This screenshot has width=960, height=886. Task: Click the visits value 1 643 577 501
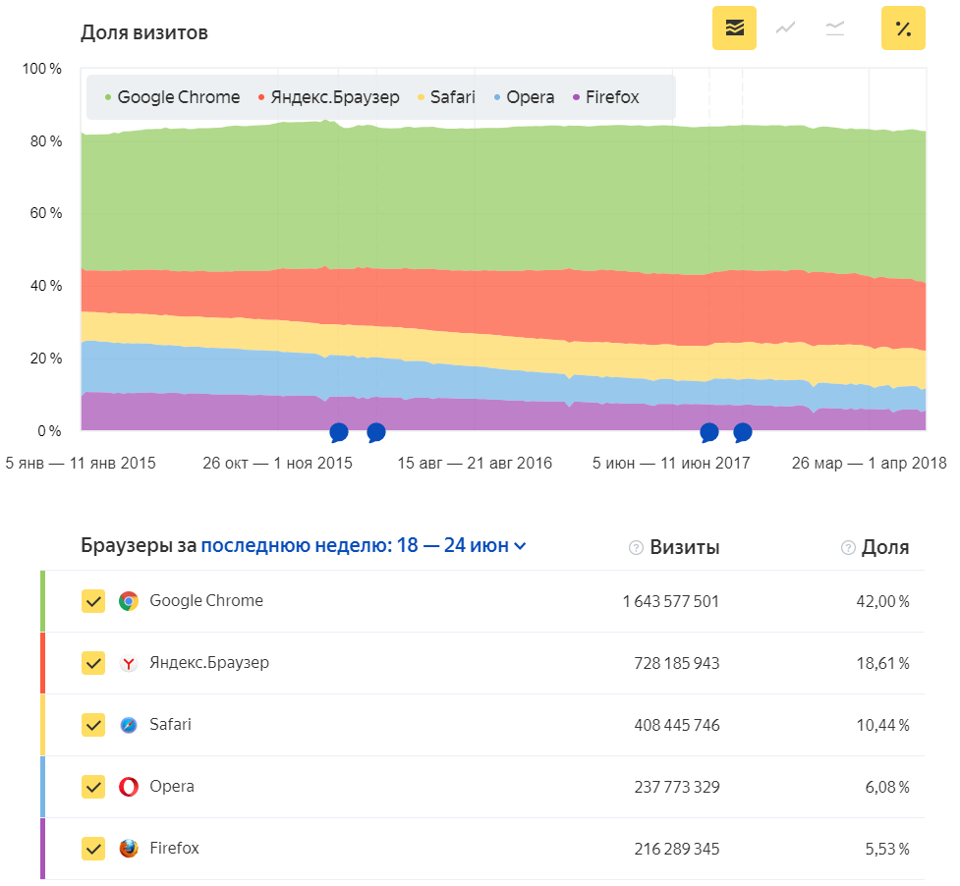pyautogui.click(x=671, y=601)
